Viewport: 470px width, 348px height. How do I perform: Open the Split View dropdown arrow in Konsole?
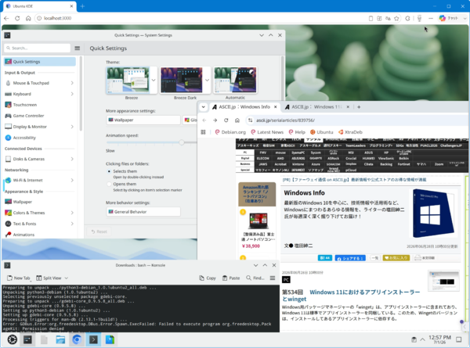point(67,278)
